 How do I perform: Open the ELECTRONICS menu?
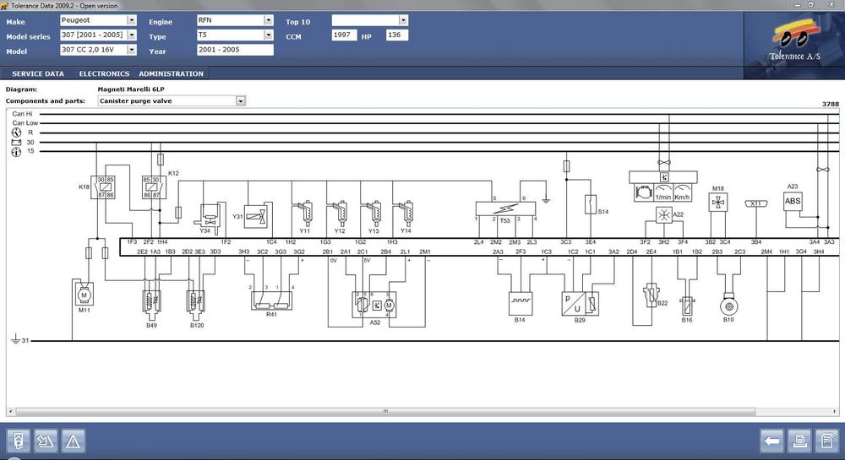[x=104, y=73]
